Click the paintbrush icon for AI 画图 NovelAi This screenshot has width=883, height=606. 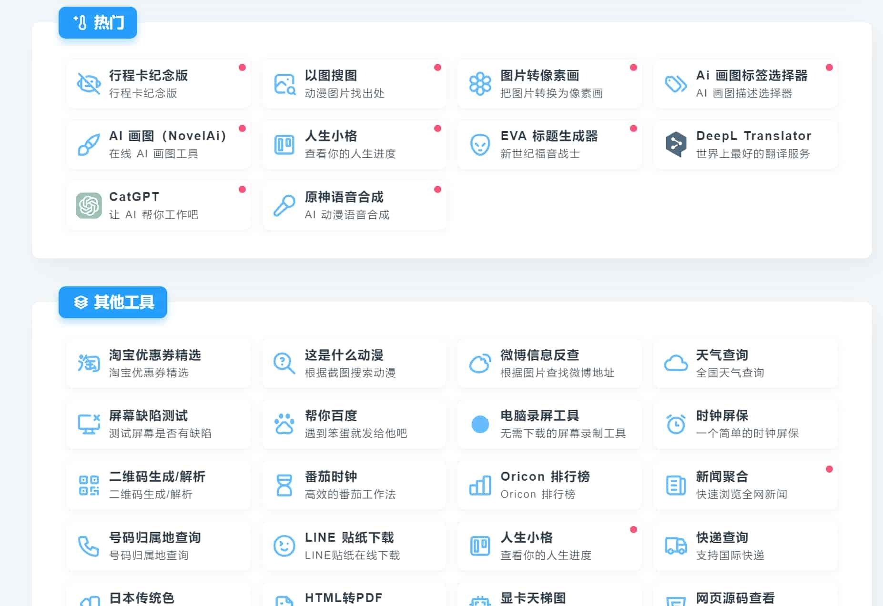point(89,144)
